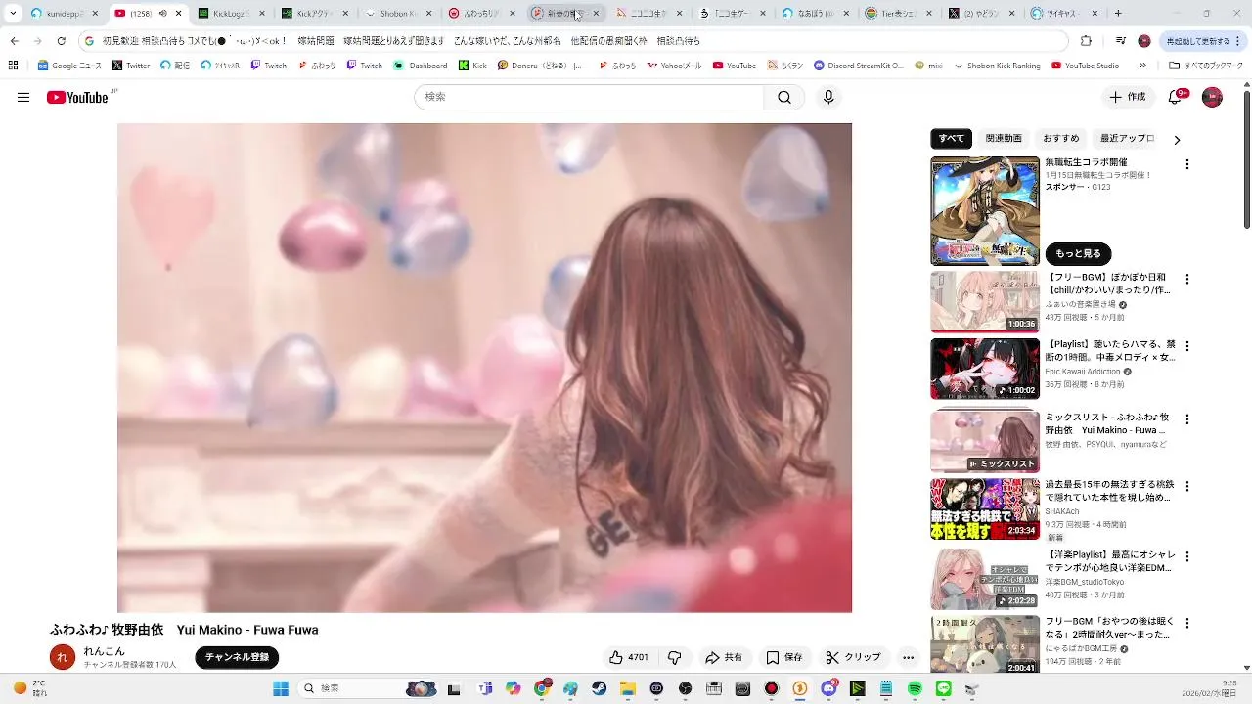Open the YouTube Studio bookmark

click(1085, 66)
